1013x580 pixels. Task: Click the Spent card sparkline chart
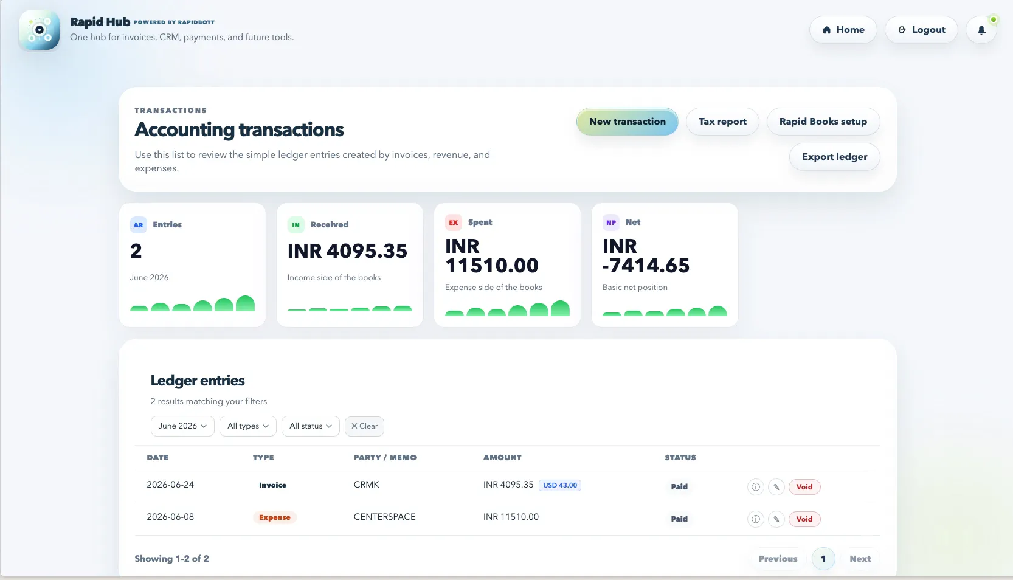coord(507,308)
